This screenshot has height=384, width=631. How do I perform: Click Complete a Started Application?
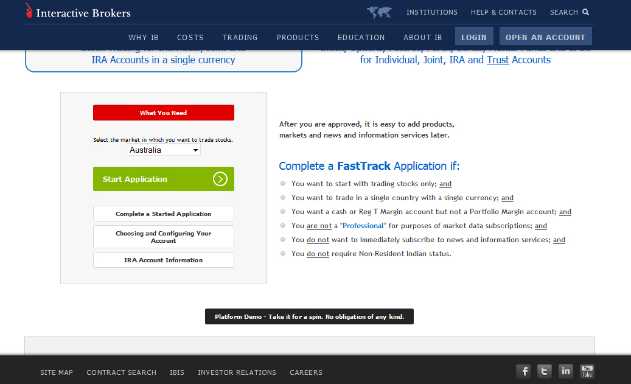tap(164, 214)
